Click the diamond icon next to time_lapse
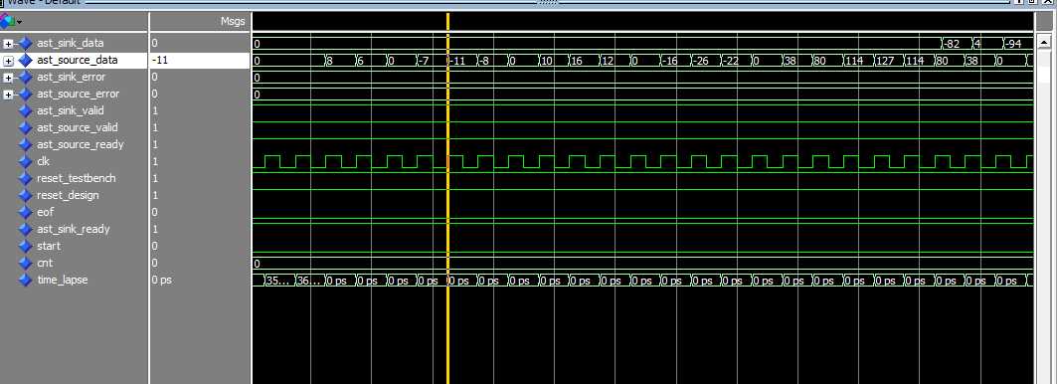Screen dimensions: 1057x384 point(26,280)
